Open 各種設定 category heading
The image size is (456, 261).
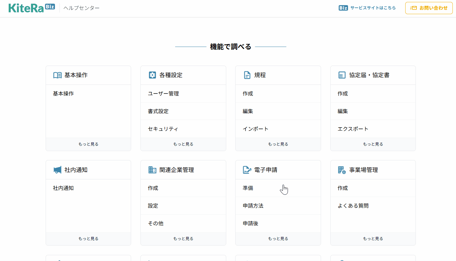coord(171,75)
